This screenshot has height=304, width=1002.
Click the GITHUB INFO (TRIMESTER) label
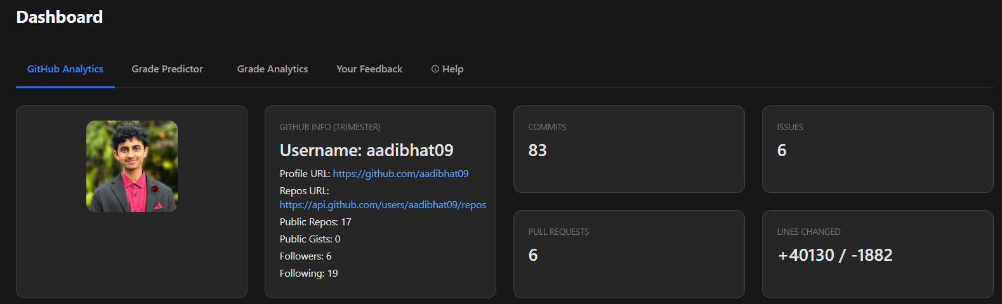point(330,128)
